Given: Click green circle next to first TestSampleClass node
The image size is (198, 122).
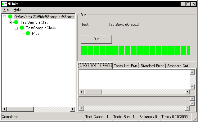Looking at the screenshot, I should 16,22.
